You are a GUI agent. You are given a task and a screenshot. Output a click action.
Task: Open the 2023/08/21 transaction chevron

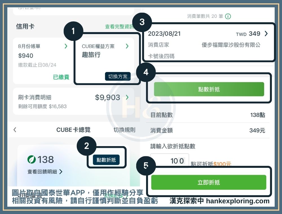[266, 34]
